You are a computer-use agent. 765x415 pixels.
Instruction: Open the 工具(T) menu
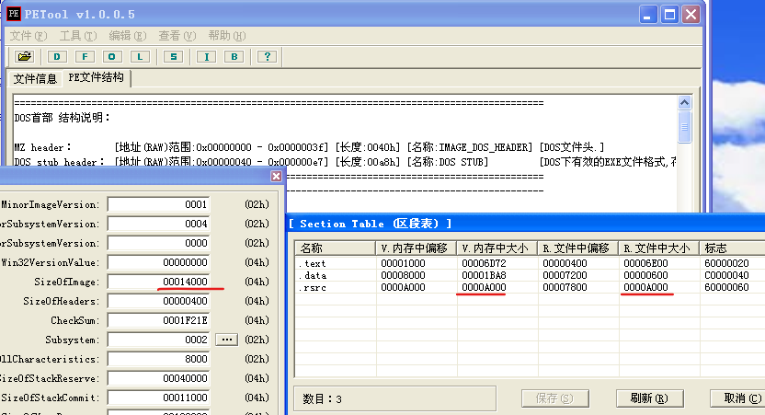(78, 36)
